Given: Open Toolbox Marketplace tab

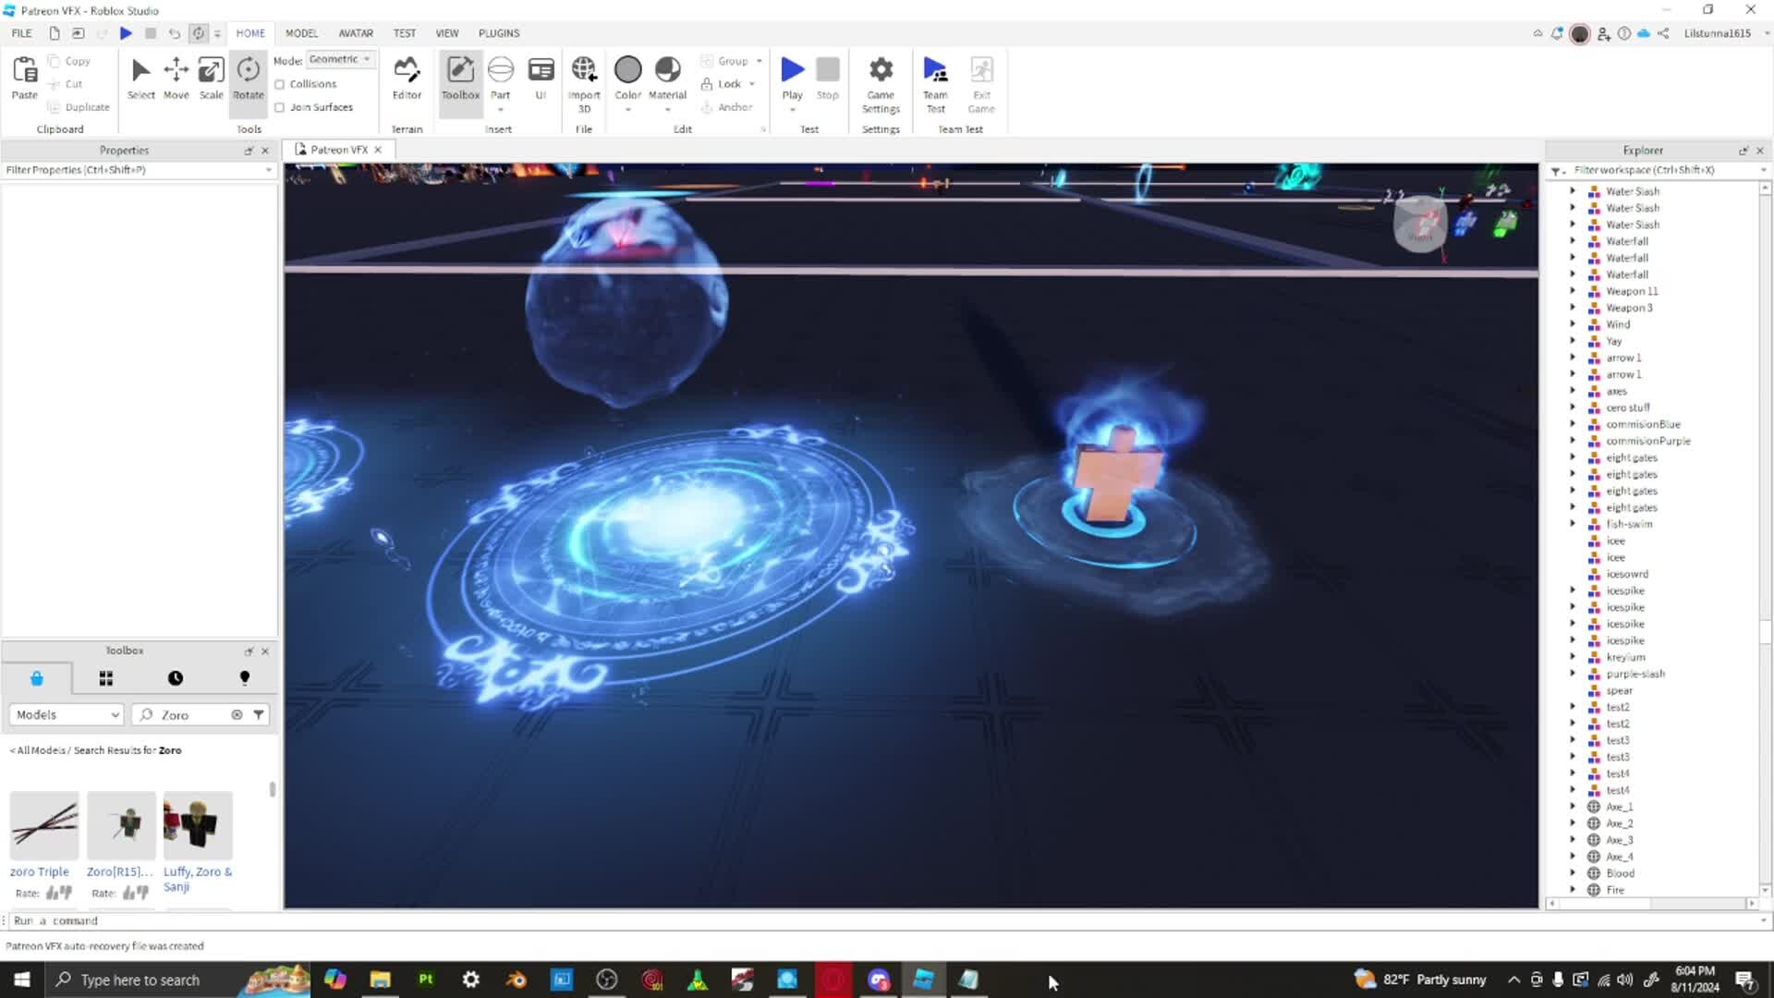Looking at the screenshot, I should point(37,678).
